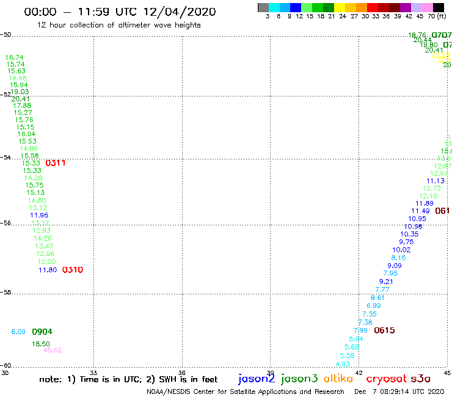Select the 18.50 wave height value

[41, 344]
